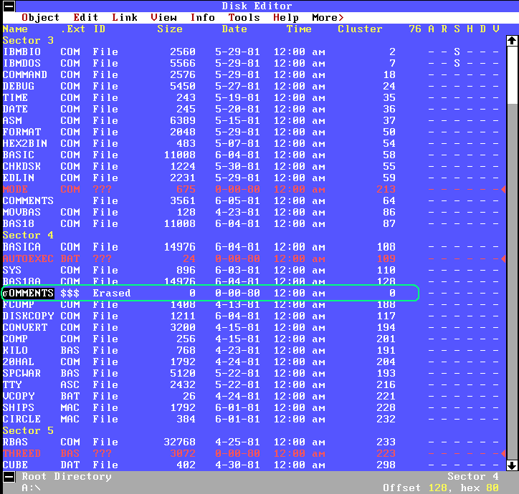Open the Help menu
519x494 pixels.
[286, 17]
